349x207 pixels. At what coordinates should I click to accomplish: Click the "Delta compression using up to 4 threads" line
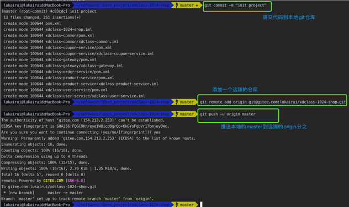pyautogui.click(x=44, y=156)
